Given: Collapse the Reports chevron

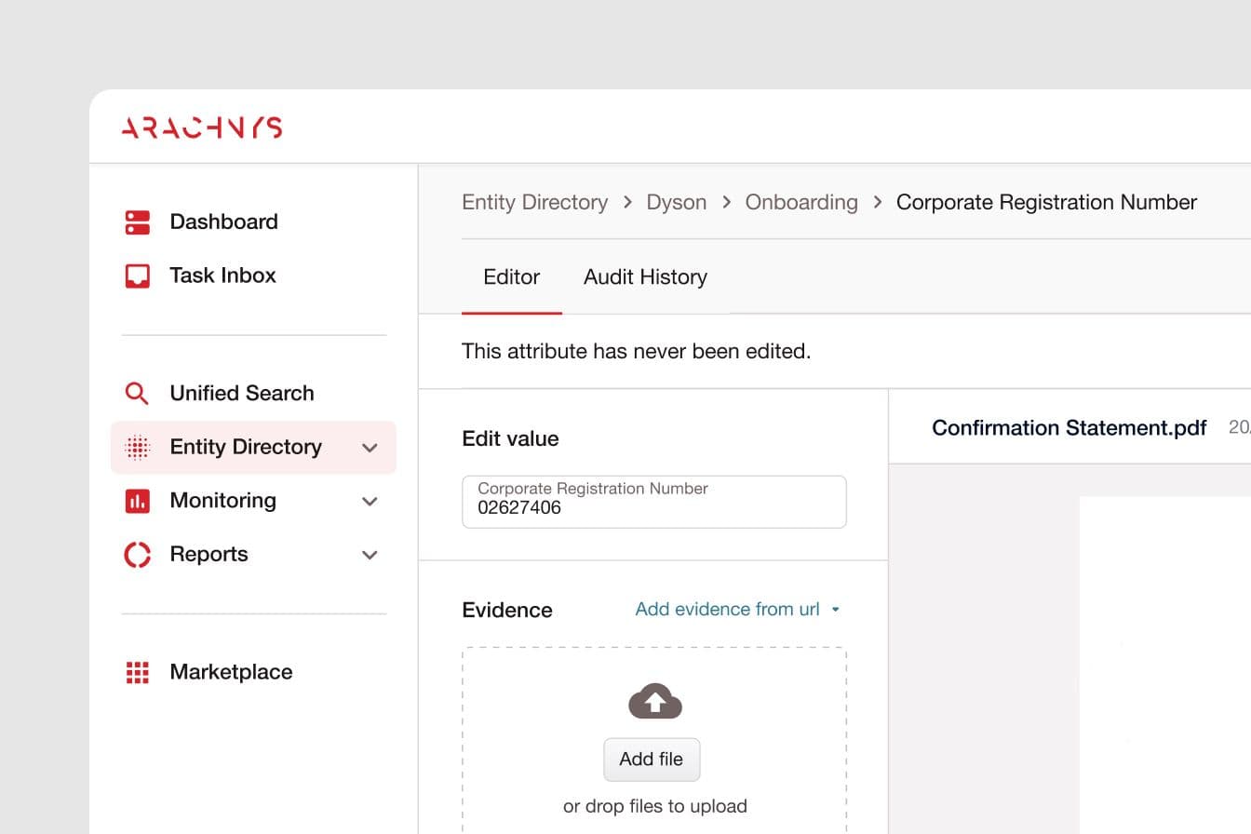Looking at the screenshot, I should [370, 554].
